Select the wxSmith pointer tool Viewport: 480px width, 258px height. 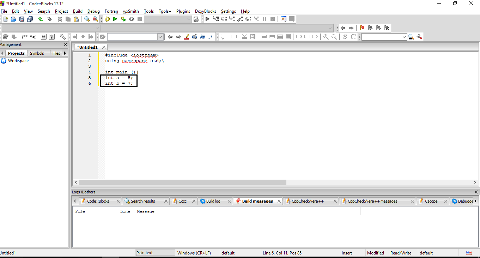tap(222, 36)
